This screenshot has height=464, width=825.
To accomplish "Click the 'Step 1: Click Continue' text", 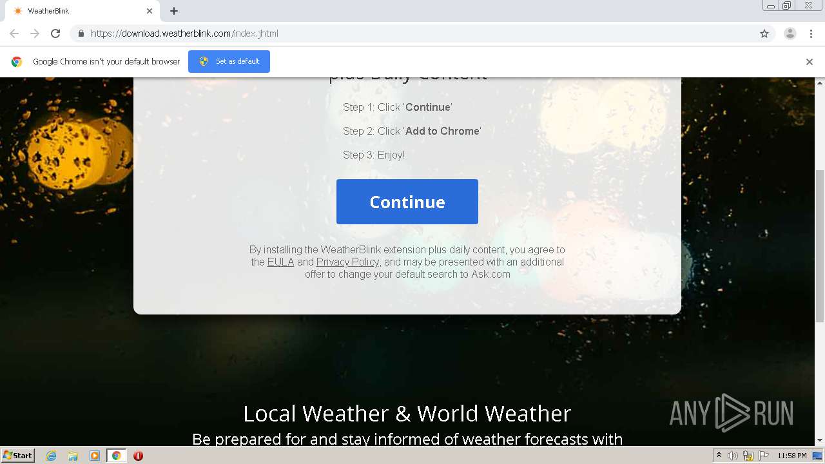I will (x=398, y=107).
